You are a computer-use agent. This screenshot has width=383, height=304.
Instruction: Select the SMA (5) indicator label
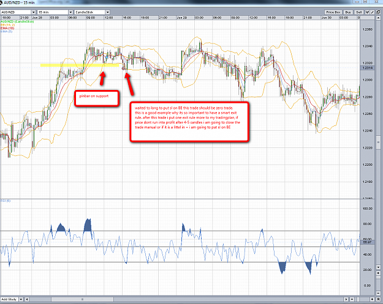point(6,31)
